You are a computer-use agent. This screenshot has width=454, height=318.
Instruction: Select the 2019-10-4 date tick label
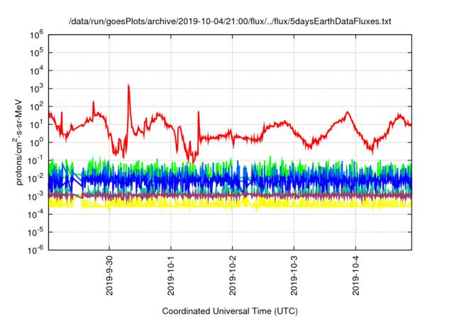tap(355, 275)
